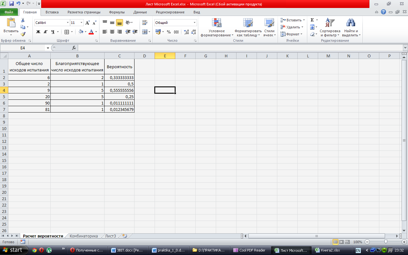Toggle align top vertical alignment
The width and height of the screenshot is (408, 255).
point(105,23)
